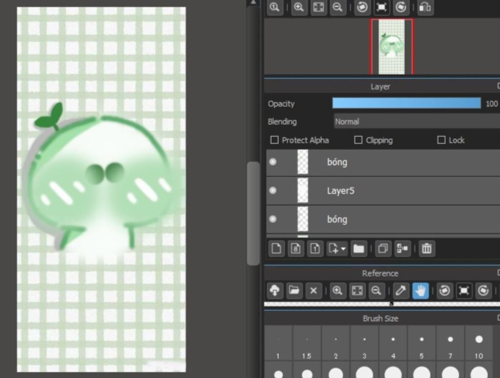This screenshot has height=378, width=500.
Task: Click the Navigator preview thumbnail
Action: [x=392, y=46]
